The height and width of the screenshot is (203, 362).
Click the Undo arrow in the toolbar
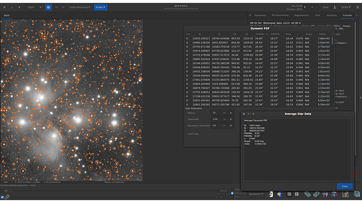pyautogui.click(x=56, y=8)
